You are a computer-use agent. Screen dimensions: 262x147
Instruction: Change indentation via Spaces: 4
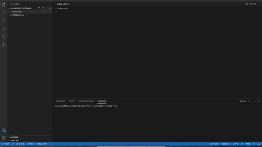pos(226,144)
